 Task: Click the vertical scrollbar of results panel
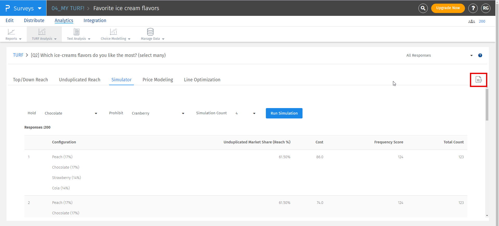[487, 105]
